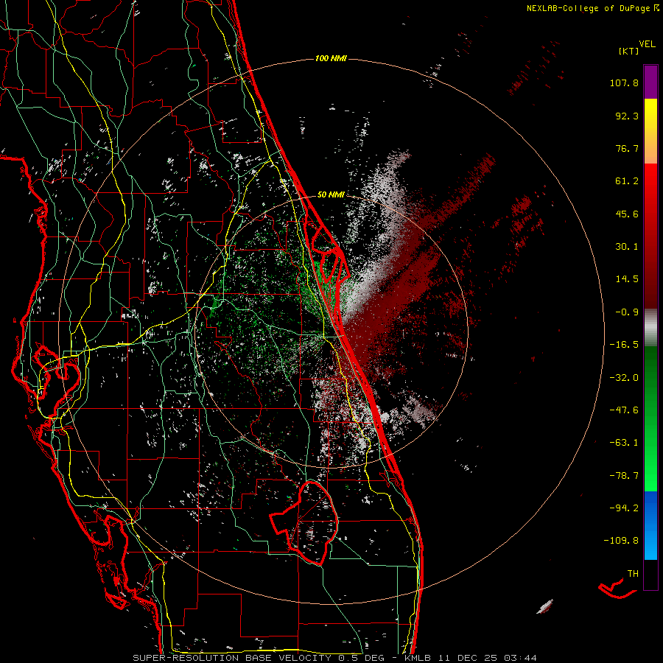Image resolution: width=663 pixels, height=663 pixels.
Task: Click the Super-Resolution Base Velocity caption
Action: (334, 658)
